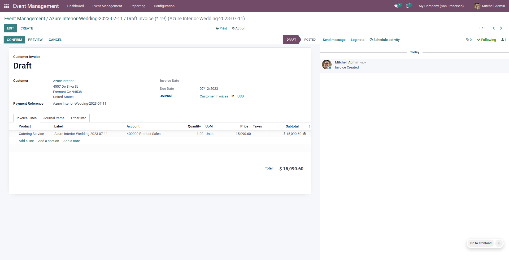Select the POSTED status stage
The image size is (509, 260).
pyautogui.click(x=310, y=40)
